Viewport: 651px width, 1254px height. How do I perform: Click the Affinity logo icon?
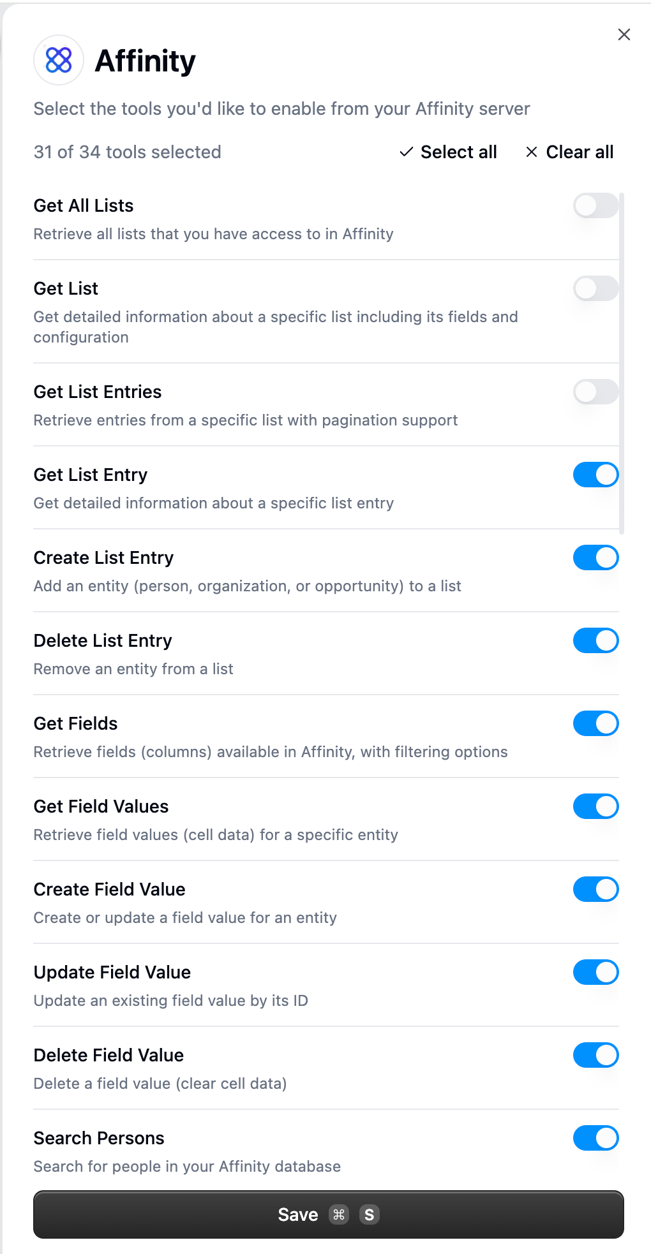(58, 61)
